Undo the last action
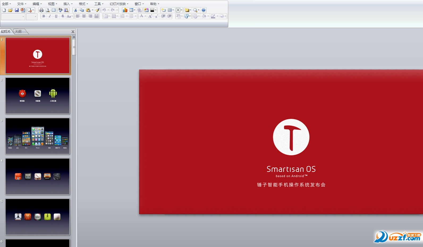This screenshot has width=423, height=247. (x=104, y=10)
